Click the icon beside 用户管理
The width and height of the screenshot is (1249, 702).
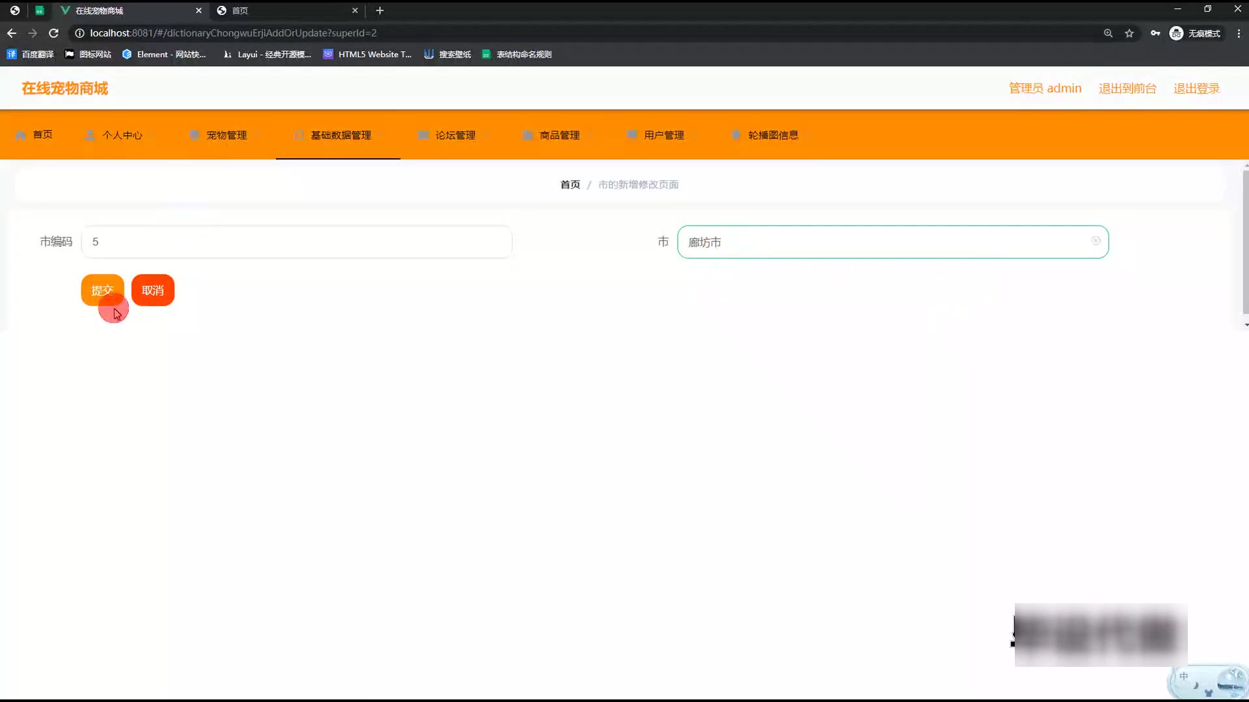tap(632, 135)
